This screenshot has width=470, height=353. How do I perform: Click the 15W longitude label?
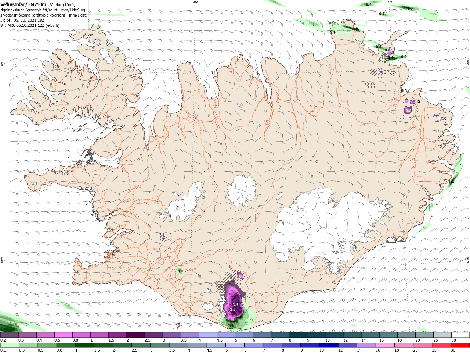click(389, 2)
